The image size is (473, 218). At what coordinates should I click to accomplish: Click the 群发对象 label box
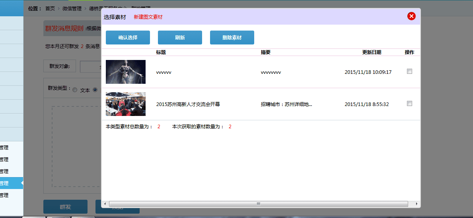coord(60,66)
